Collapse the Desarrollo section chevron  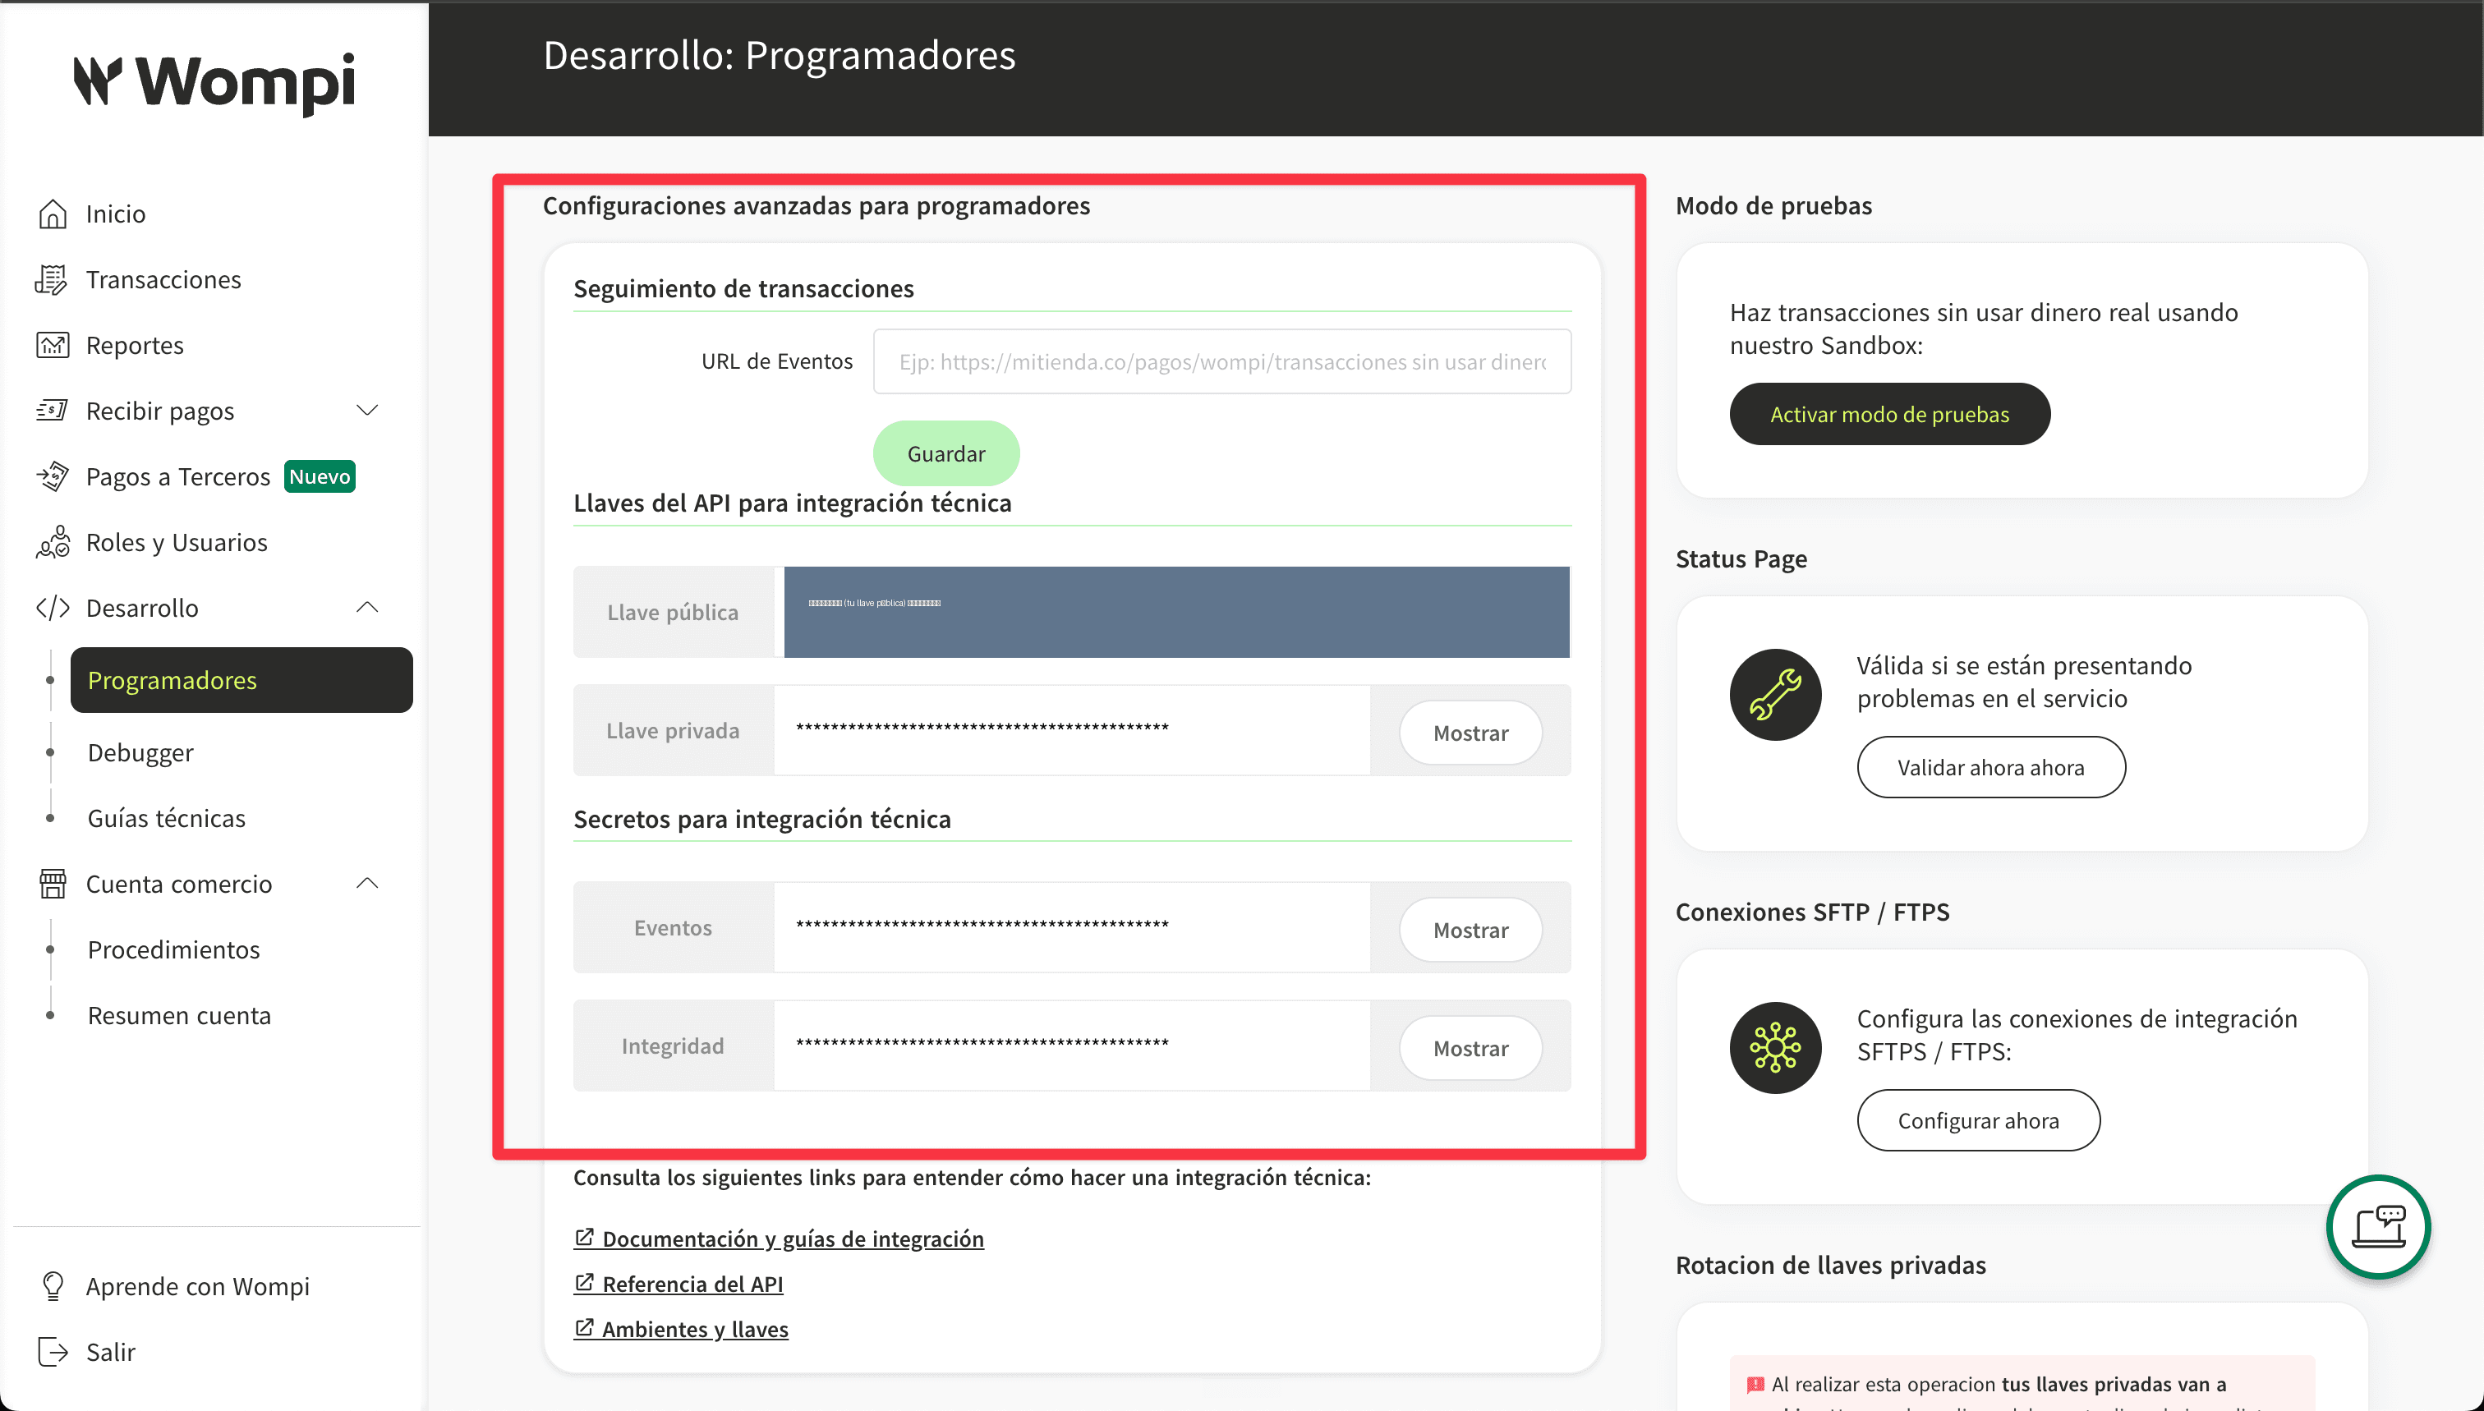click(366, 608)
